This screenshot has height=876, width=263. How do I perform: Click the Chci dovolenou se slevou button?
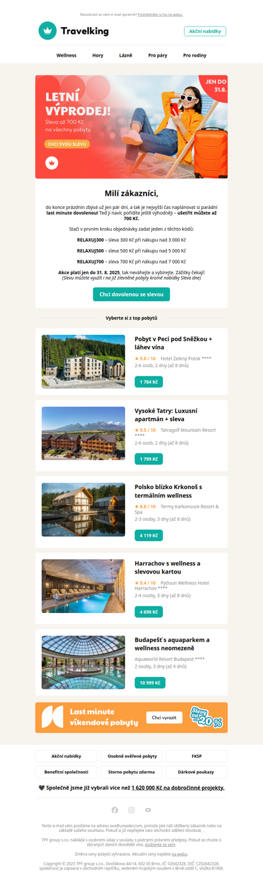pos(131,294)
